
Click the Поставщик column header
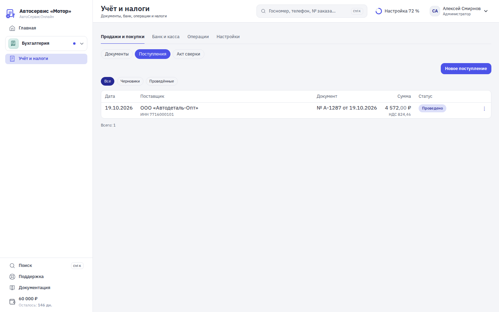pyautogui.click(x=152, y=96)
